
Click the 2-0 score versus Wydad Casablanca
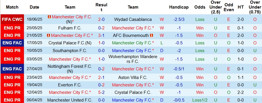click(x=102, y=19)
